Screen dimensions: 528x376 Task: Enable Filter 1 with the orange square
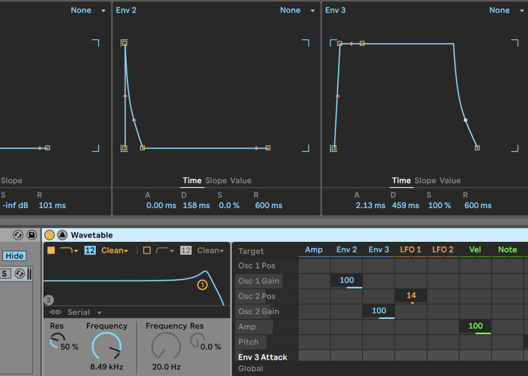click(51, 250)
